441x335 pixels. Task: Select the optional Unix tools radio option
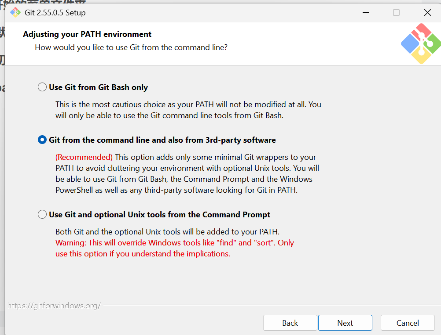(42, 214)
